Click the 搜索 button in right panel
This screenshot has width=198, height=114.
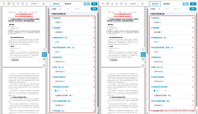193,9
